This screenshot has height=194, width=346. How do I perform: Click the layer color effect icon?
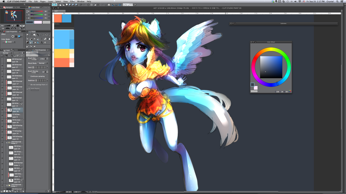pyautogui.click(x=19, y=36)
